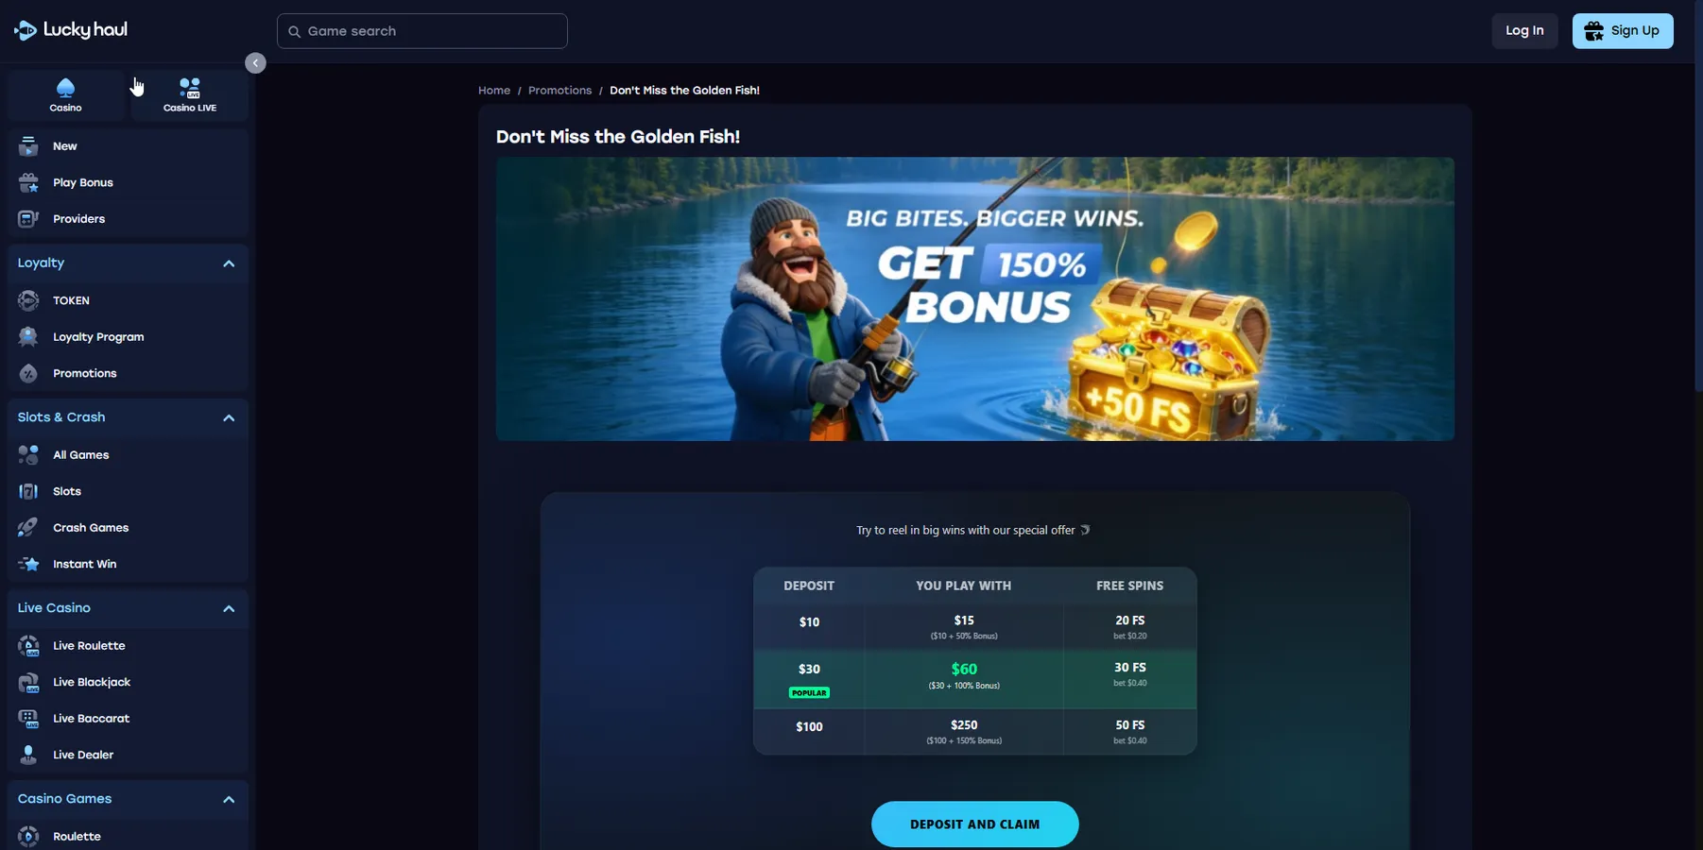Collapse the Live Casino section
Screen dimensions: 1703x850
coord(229,608)
